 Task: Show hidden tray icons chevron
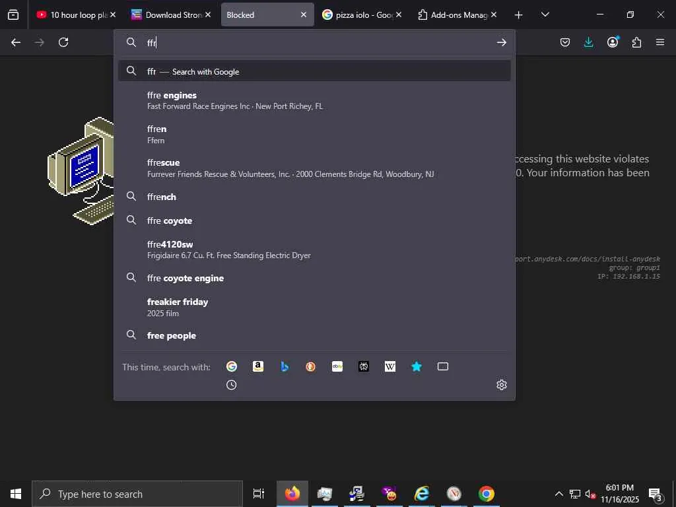tap(558, 494)
